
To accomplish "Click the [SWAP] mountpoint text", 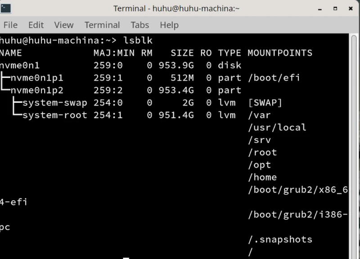I will 265,103.
